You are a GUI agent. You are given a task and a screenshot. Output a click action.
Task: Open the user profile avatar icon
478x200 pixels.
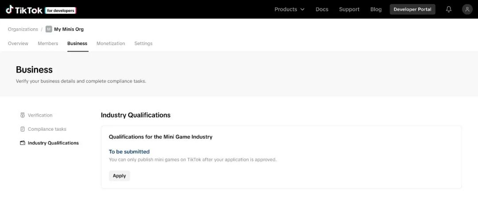coord(467,9)
